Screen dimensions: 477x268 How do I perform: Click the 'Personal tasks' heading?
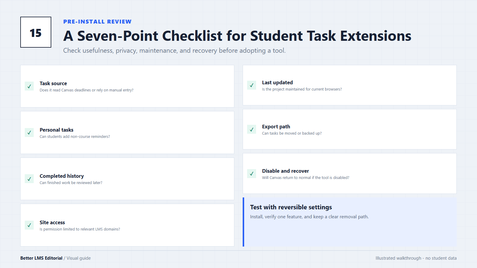[x=56, y=130]
